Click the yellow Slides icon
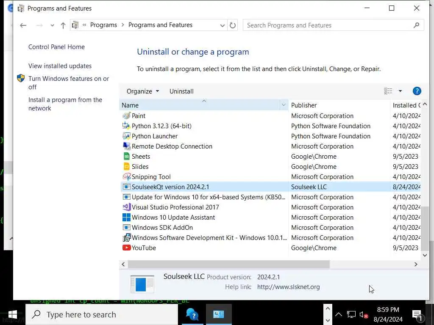Viewport: 434px width, 325px height. [126, 167]
